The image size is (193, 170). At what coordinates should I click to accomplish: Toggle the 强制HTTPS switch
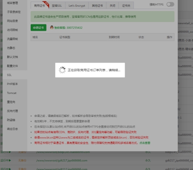point(170,4)
